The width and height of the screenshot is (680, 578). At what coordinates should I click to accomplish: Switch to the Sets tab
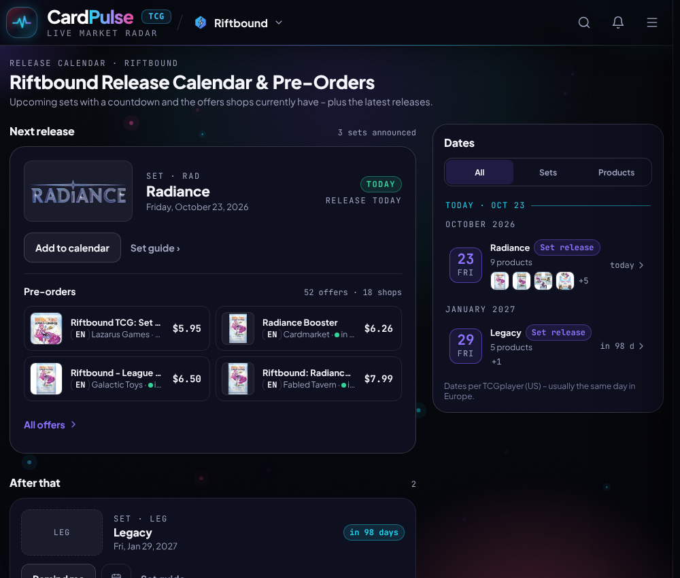tap(547, 172)
